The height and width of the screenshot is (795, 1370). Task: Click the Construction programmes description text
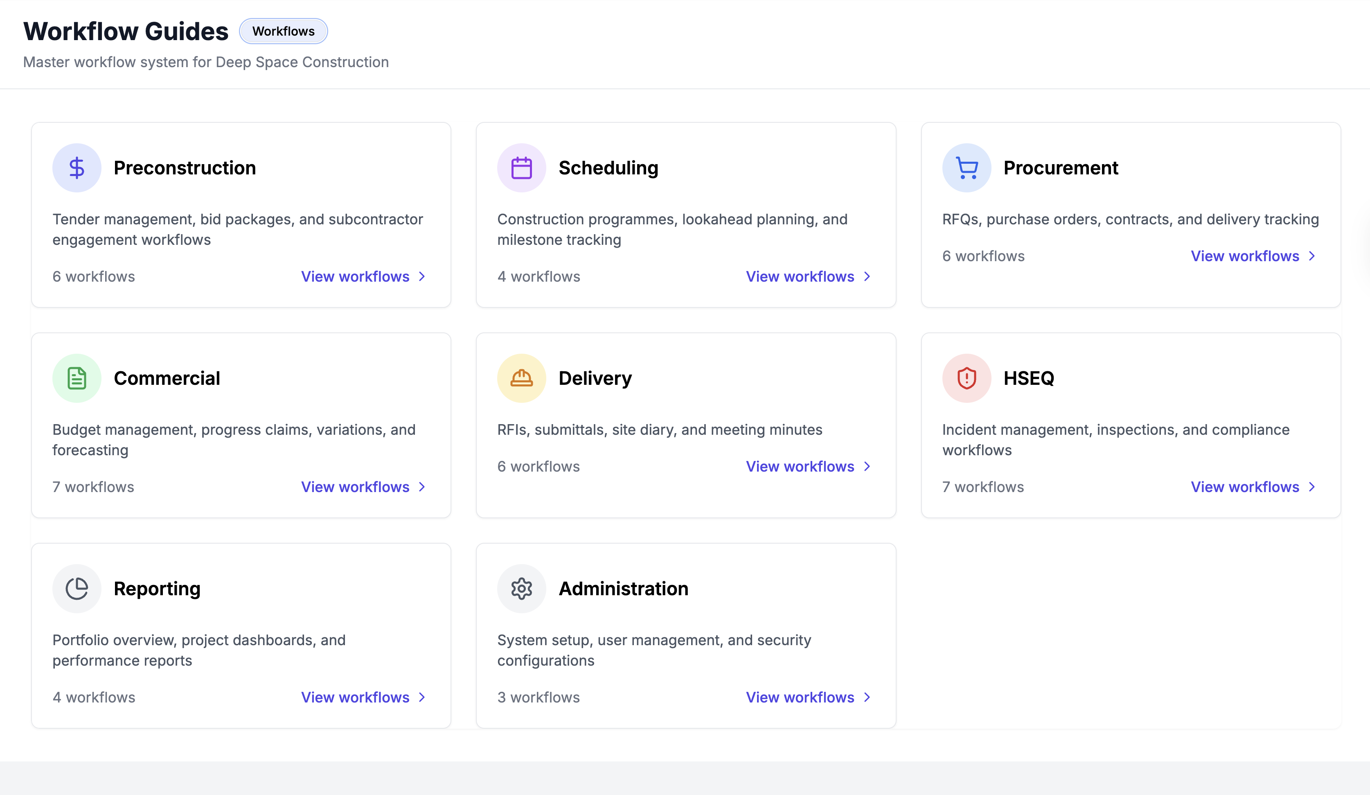point(672,229)
